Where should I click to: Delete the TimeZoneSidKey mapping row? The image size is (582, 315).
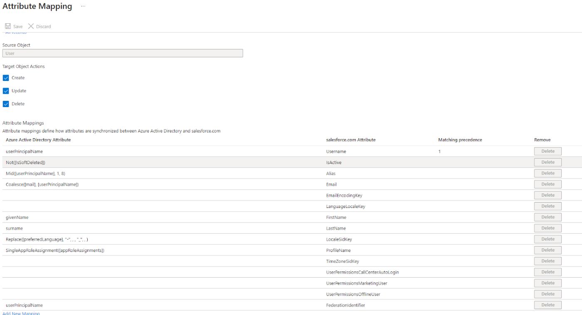(547, 261)
